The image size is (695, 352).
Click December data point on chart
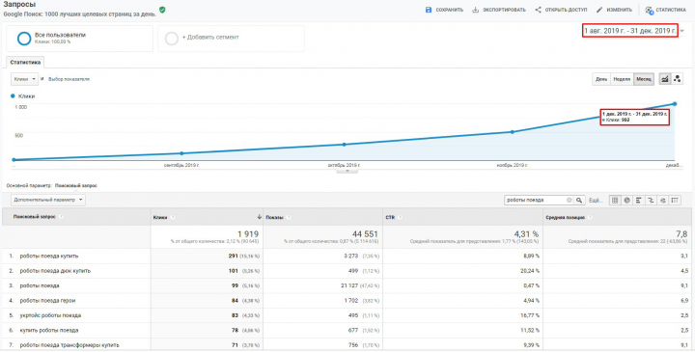tap(675, 104)
